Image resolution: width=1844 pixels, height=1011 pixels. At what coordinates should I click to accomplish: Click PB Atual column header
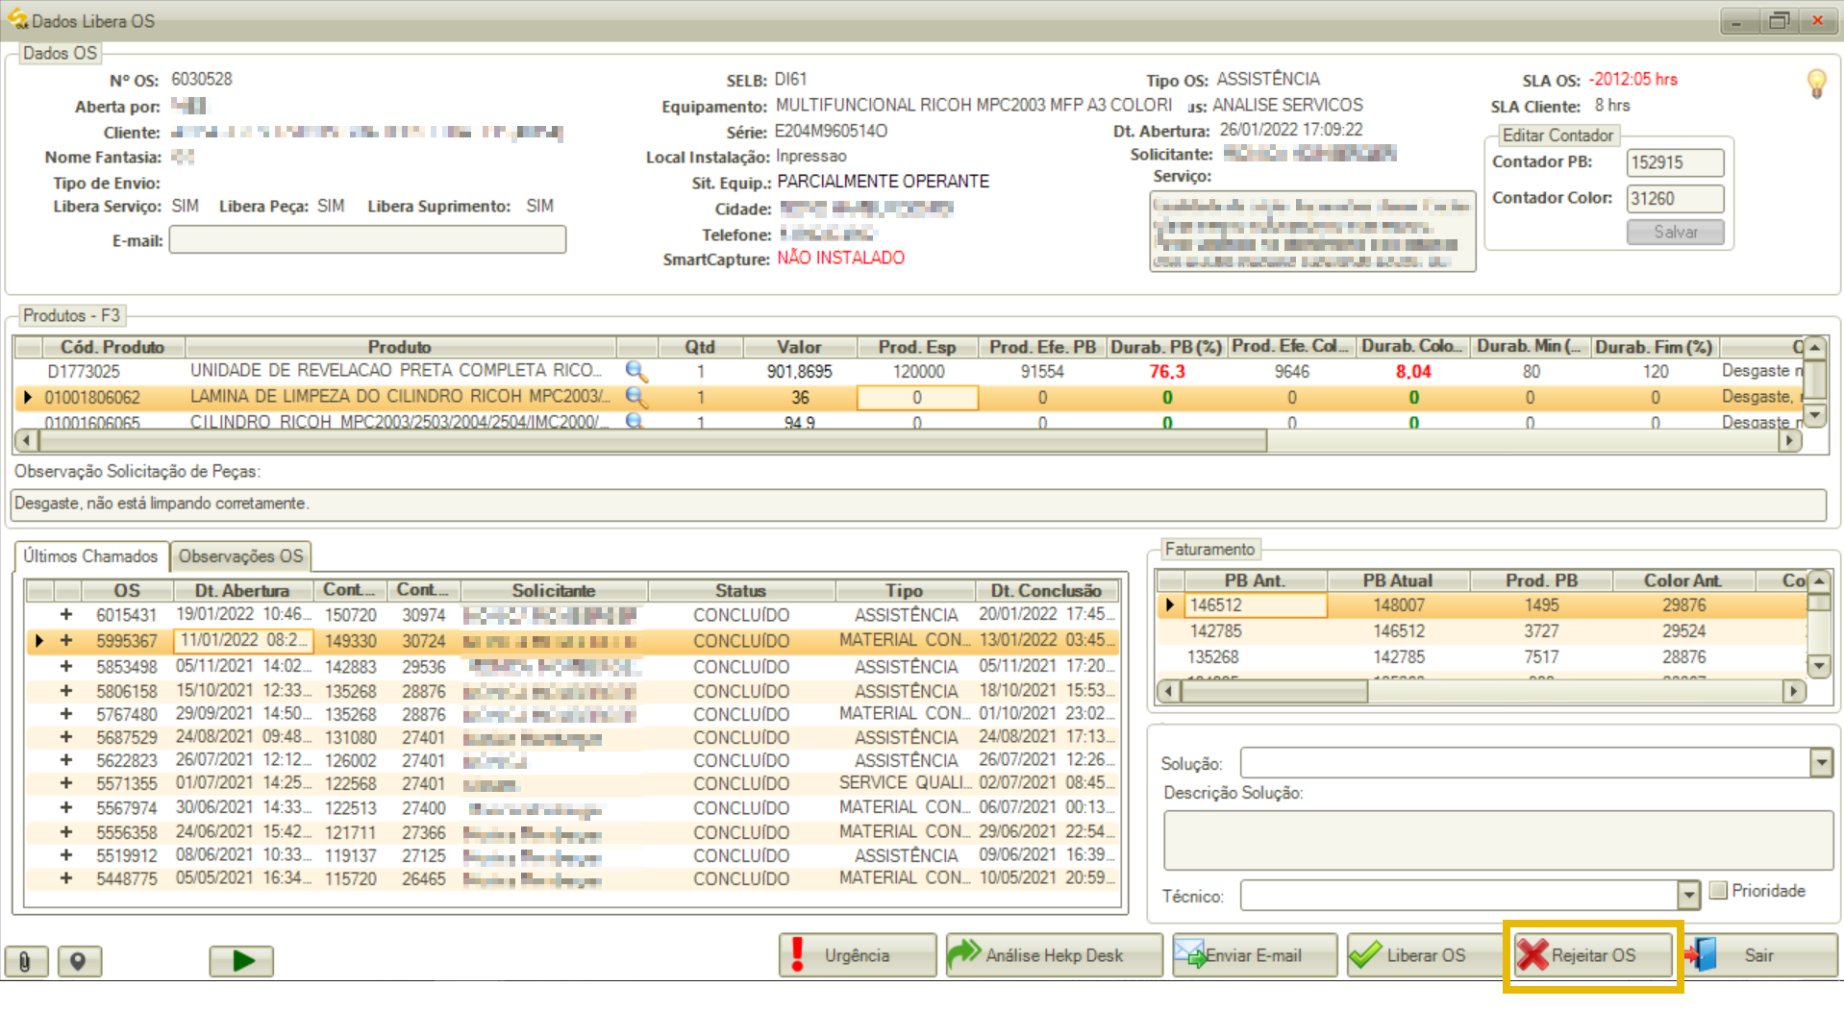1397,580
